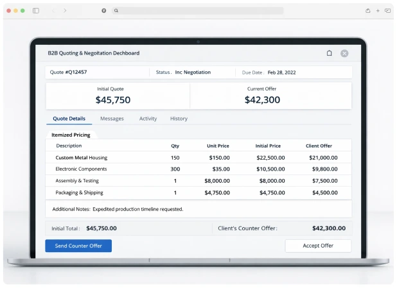The width and height of the screenshot is (397, 288).
Task: Click the $10,500.00 initial price cell
Action: click(x=270, y=169)
